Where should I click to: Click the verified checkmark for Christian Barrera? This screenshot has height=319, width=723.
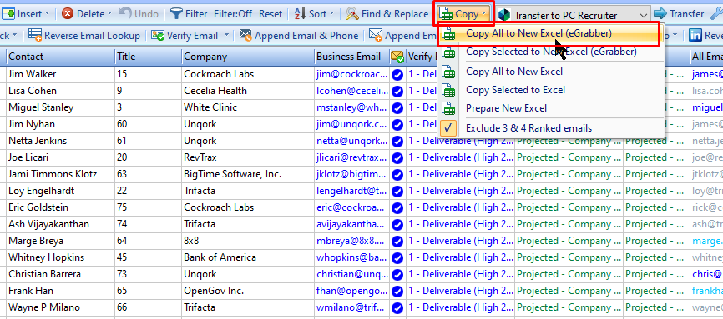point(397,274)
